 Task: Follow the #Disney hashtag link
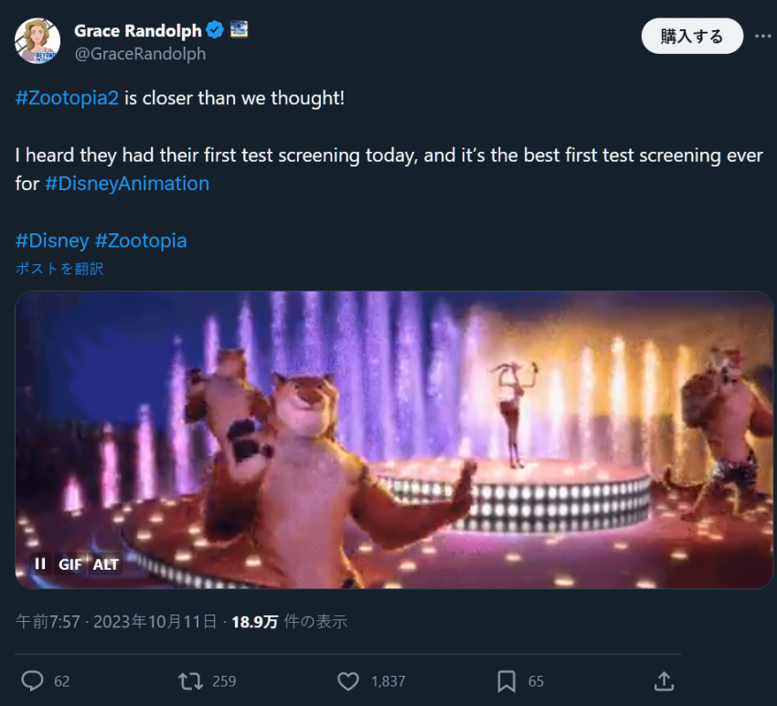pyautogui.click(x=52, y=241)
